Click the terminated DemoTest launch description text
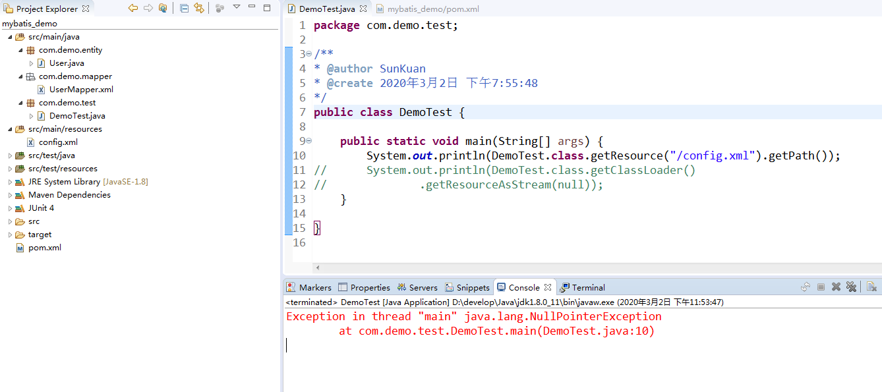This screenshot has height=392, width=882. pos(504,302)
